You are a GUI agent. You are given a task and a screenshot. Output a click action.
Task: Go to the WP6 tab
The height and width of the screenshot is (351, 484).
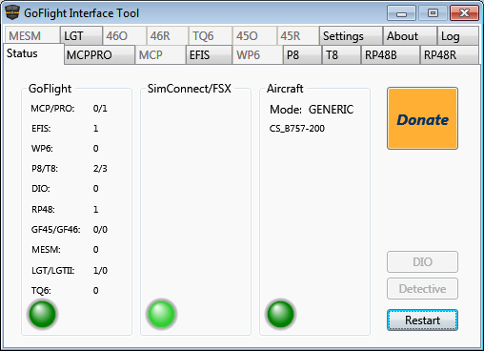257,55
